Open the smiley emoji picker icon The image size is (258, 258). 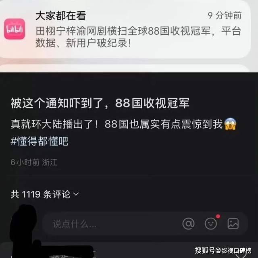(210, 223)
